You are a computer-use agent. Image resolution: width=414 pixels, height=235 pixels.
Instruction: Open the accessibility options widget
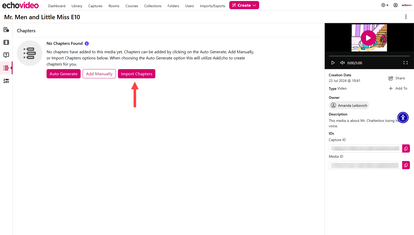(x=403, y=117)
